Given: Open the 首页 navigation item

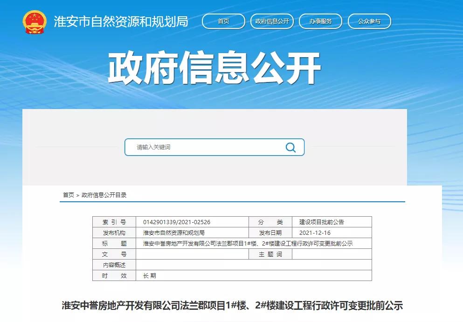Looking at the screenshot, I should [x=223, y=21].
